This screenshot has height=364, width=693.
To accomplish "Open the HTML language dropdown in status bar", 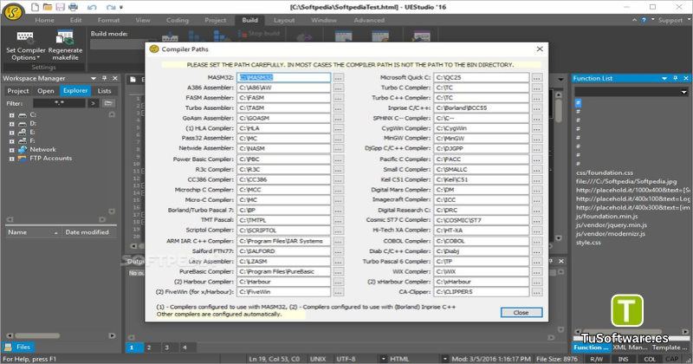I will [444, 359].
